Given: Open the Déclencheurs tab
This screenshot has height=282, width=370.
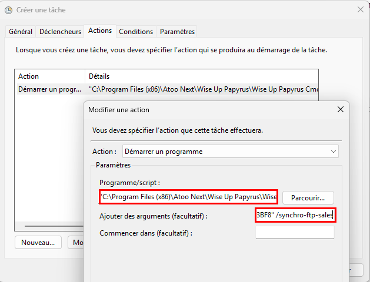Looking at the screenshot, I should [60, 32].
